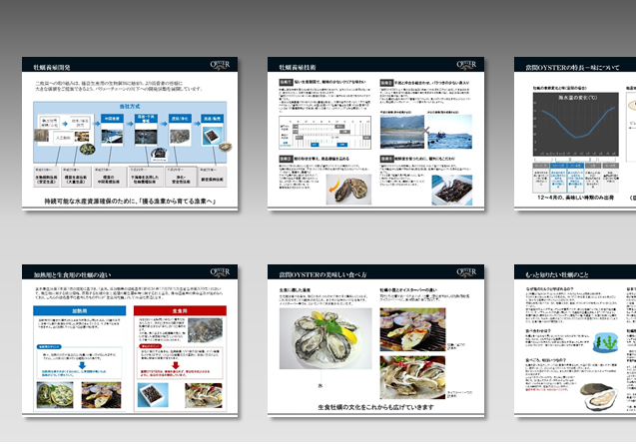Click boxed oysters photo on blue background
The image size is (636, 445).
tap(153, 395)
